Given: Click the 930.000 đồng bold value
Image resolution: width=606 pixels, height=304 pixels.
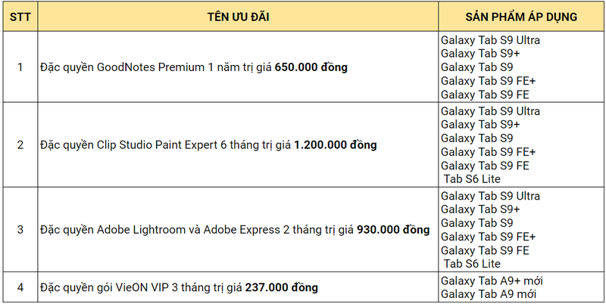Looking at the screenshot, I should 393,230.
